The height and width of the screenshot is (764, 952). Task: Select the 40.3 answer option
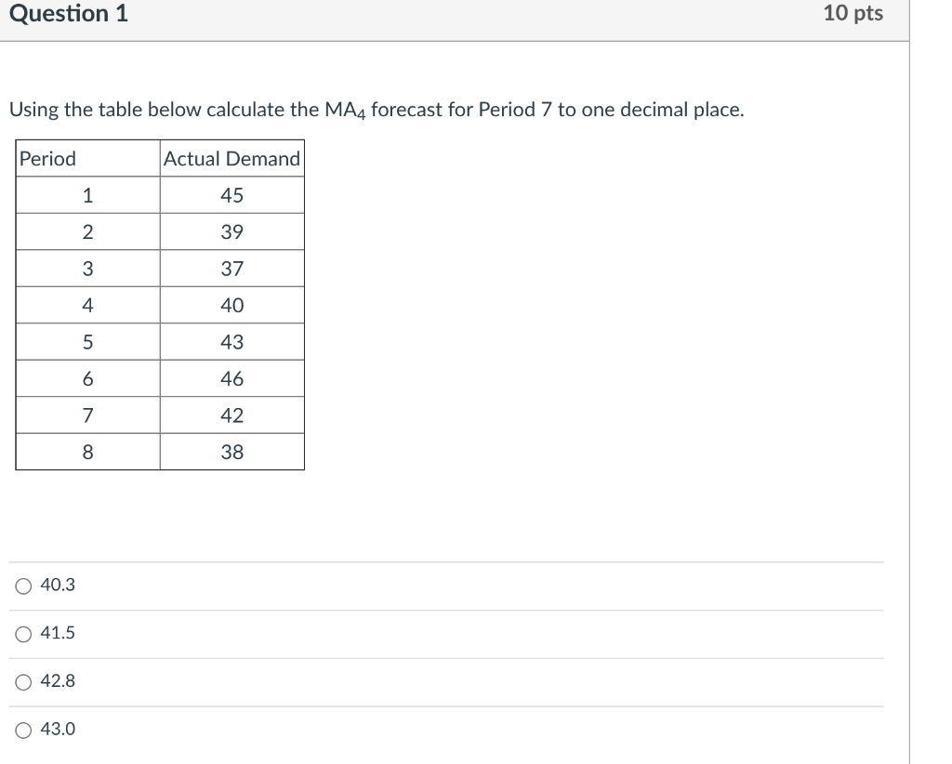click(x=22, y=585)
